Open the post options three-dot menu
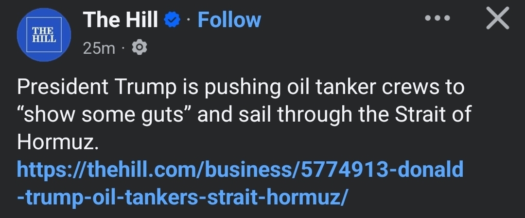The width and height of the screenshot is (525, 218). click(437, 19)
